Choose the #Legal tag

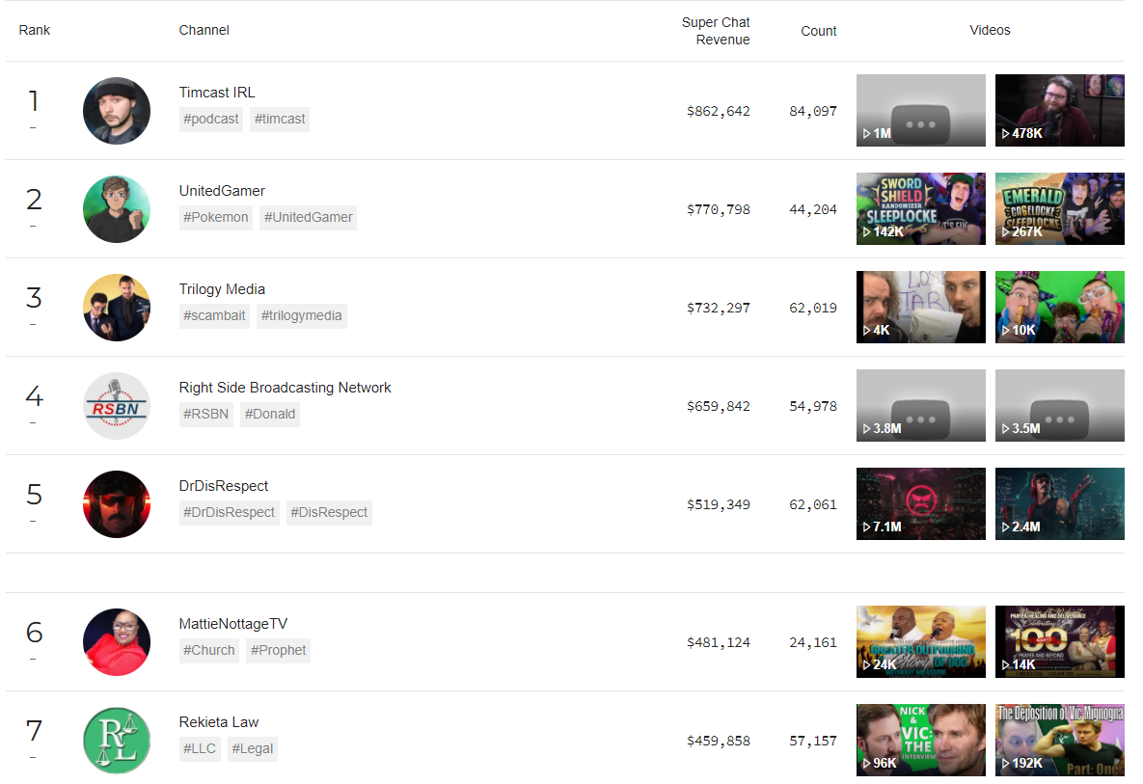pyautogui.click(x=252, y=748)
